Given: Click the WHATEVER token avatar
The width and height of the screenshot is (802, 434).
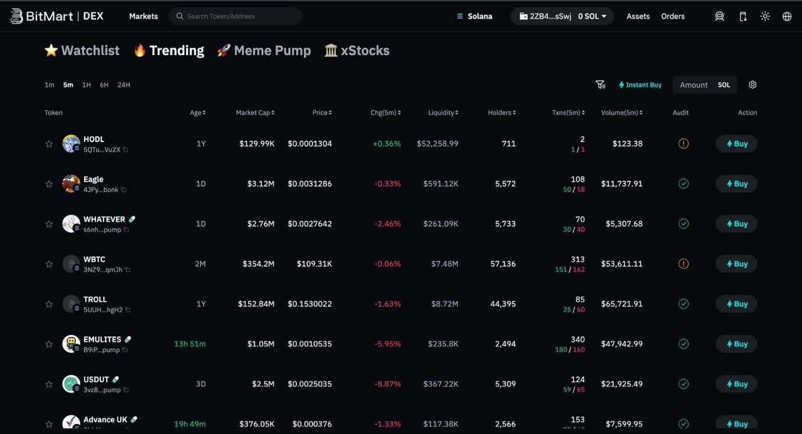Looking at the screenshot, I should tap(71, 224).
